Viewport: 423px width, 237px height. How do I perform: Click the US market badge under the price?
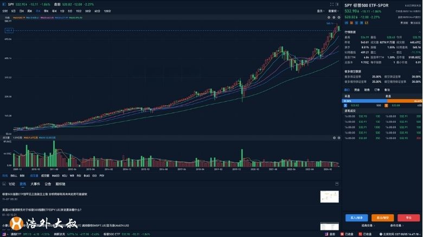click(347, 23)
